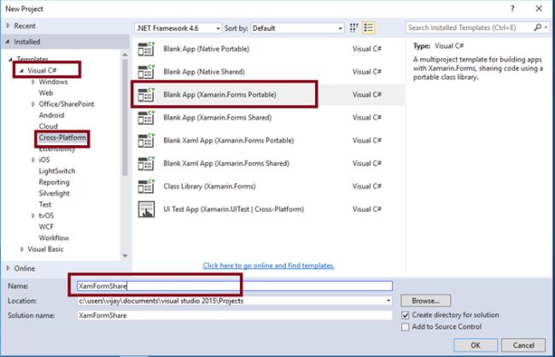This screenshot has width=555, height=357.
Task: Click the Cancel button
Action: point(523,345)
